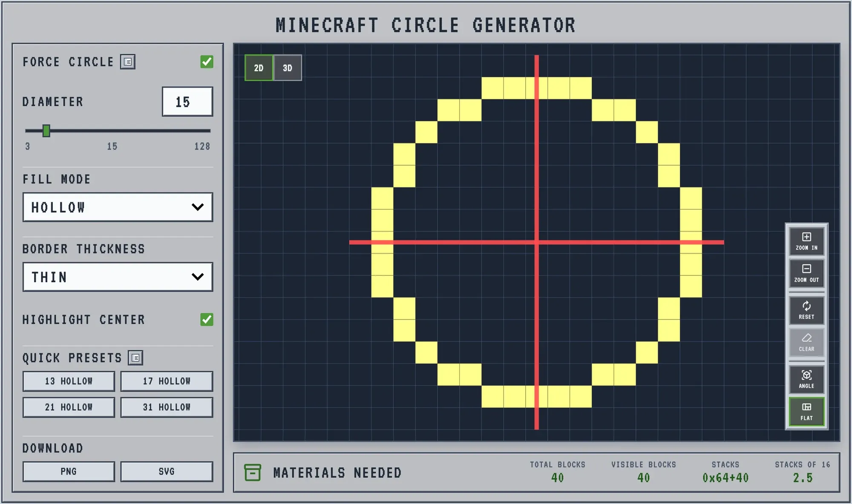Open the Fill Mode Hollow dropdown
This screenshot has width=852, height=504.
[x=118, y=207]
